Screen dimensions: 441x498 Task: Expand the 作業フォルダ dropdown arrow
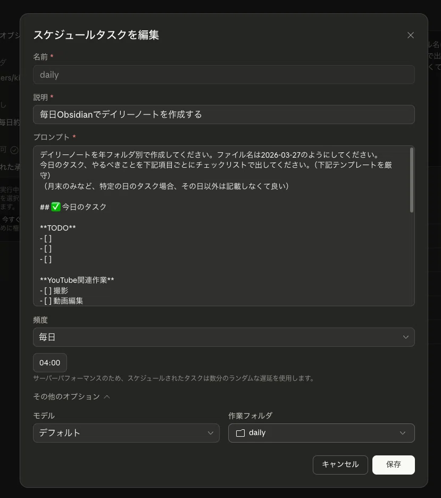click(x=403, y=433)
